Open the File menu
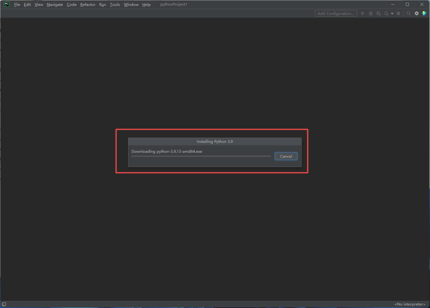 (x=17, y=4)
